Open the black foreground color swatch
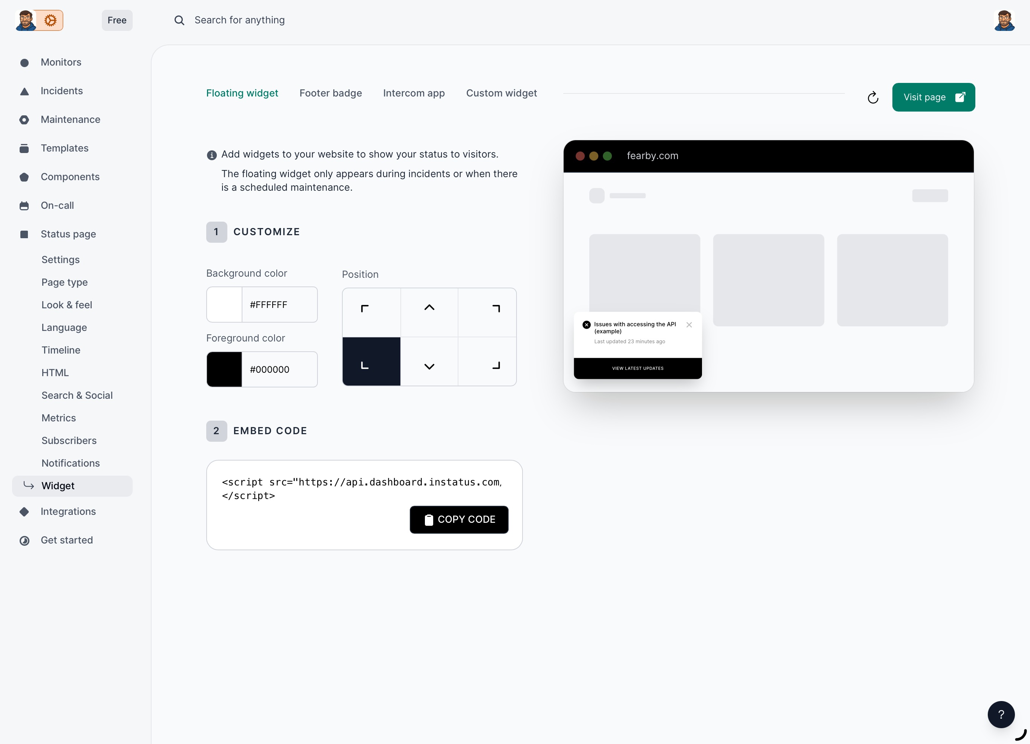Screen dimensions: 1030x744 (x=224, y=369)
